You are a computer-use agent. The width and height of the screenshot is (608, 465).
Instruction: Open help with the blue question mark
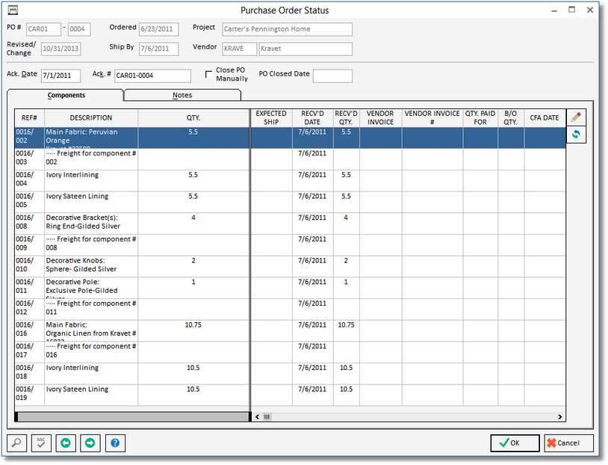click(x=115, y=443)
